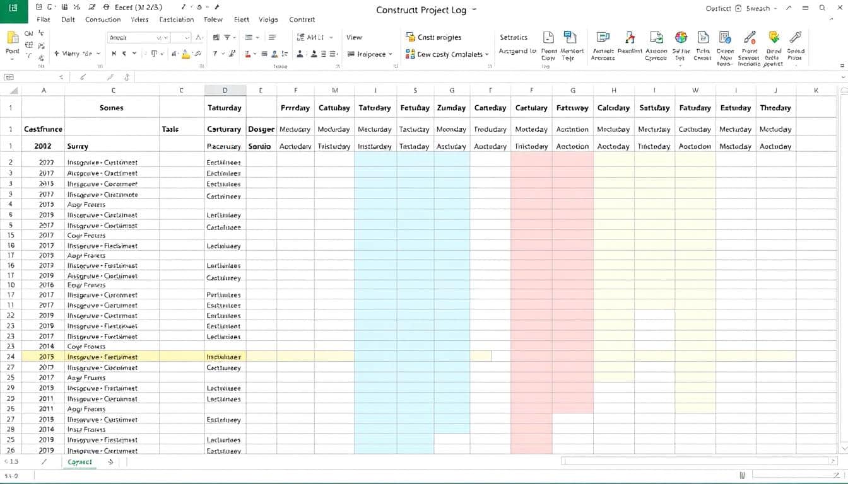Image resolution: width=848 pixels, height=484 pixels.
Task: Click the name box icon left of formula bar
Action: click(x=9, y=77)
